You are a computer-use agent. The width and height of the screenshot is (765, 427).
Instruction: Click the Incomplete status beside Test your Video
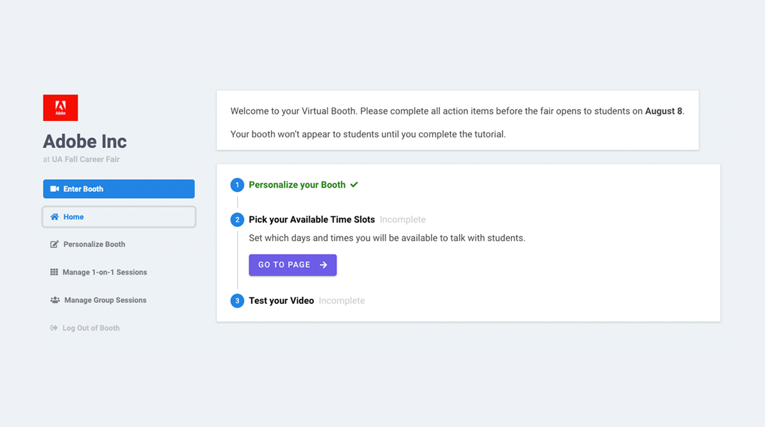point(342,301)
